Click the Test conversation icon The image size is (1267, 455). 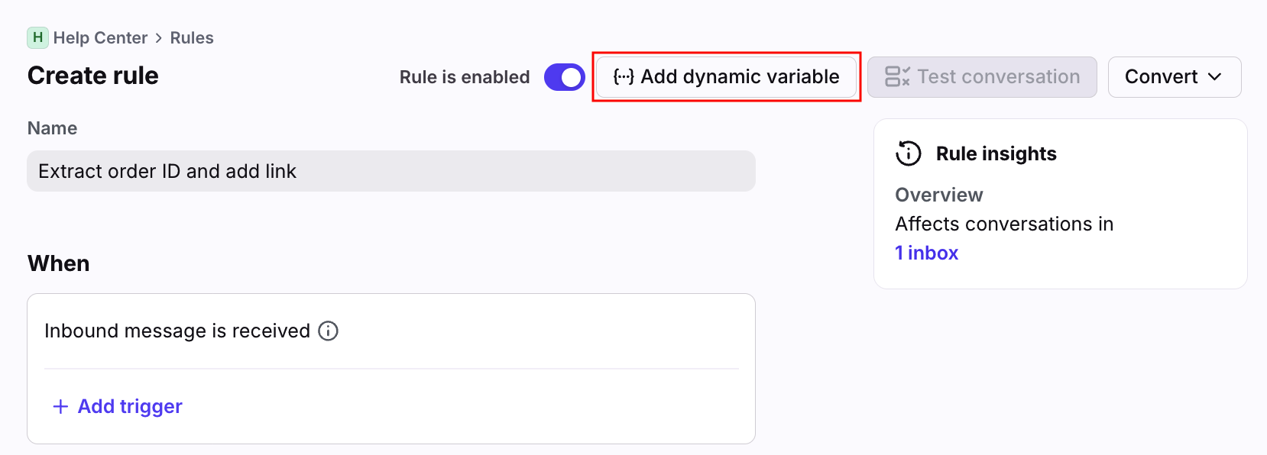pos(896,76)
